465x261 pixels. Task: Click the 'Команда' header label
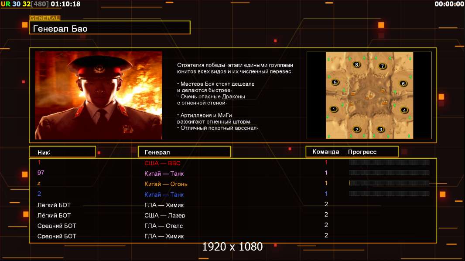tap(325, 152)
